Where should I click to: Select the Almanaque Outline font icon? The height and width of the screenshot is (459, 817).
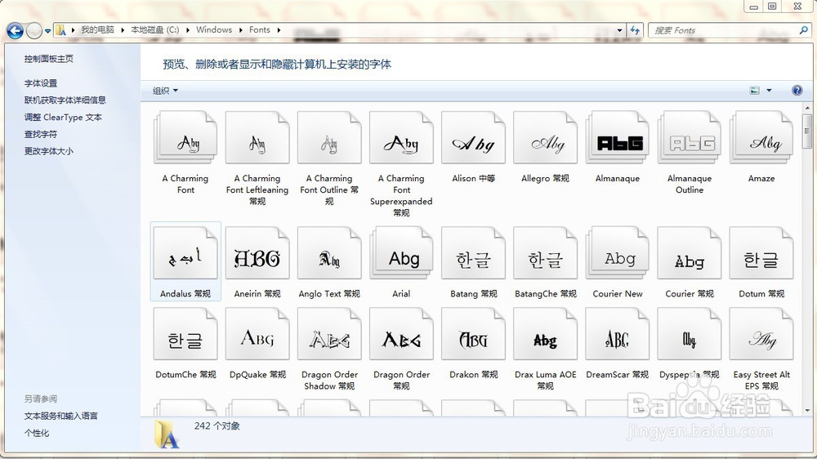689,138
